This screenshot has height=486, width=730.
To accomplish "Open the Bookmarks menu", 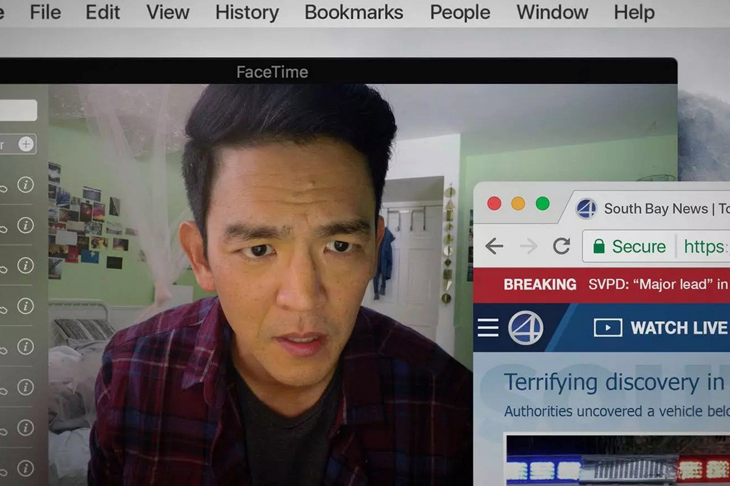I will [x=353, y=12].
